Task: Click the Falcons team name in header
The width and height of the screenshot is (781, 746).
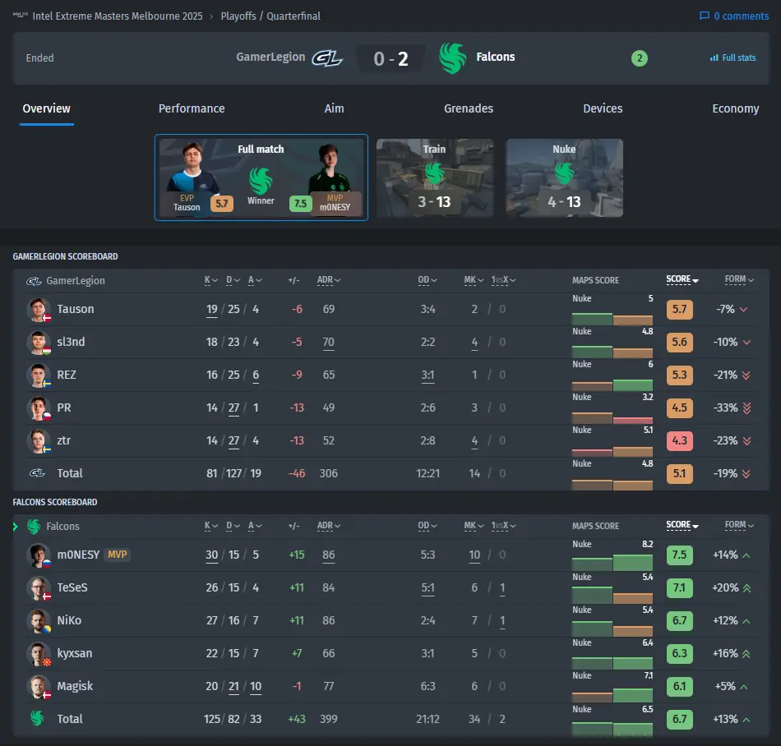Action: point(496,57)
